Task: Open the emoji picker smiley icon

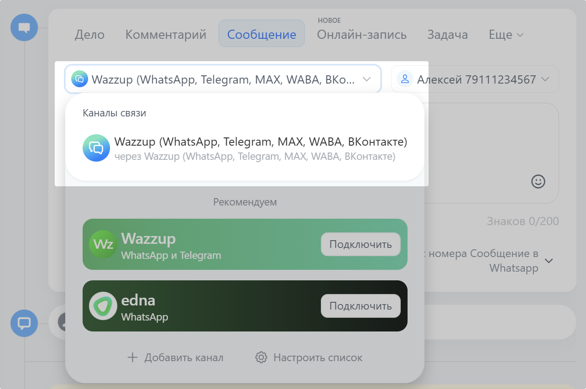Action: pyautogui.click(x=538, y=181)
